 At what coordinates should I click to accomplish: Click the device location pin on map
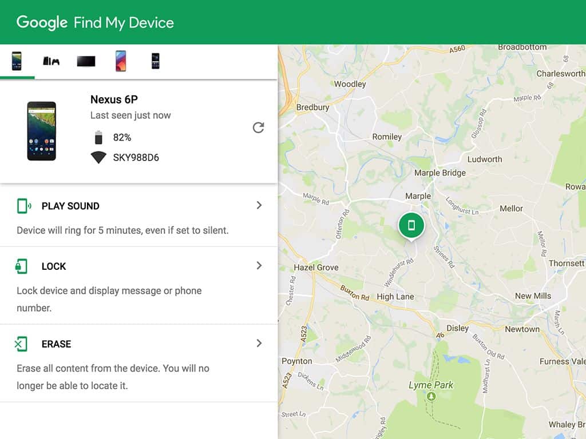411,225
